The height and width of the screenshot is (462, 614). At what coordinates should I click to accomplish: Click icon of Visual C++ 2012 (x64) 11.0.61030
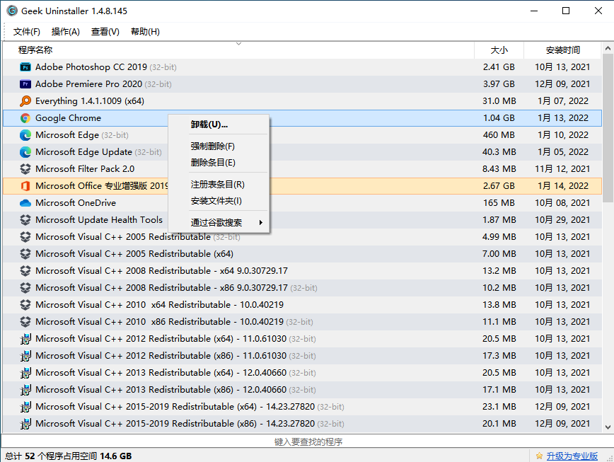(x=25, y=339)
